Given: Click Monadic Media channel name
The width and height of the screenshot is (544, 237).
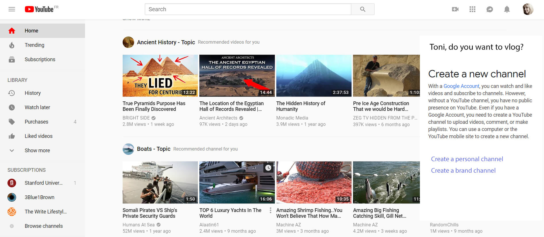Looking at the screenshot, I should (x=292, y=118).
